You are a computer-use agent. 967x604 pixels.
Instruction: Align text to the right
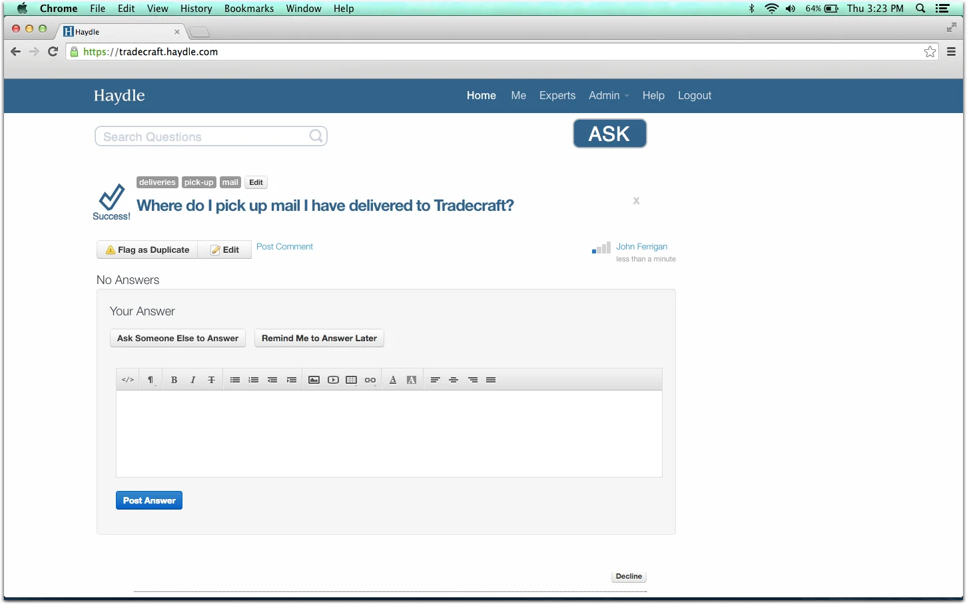click(x=472, y=380)
